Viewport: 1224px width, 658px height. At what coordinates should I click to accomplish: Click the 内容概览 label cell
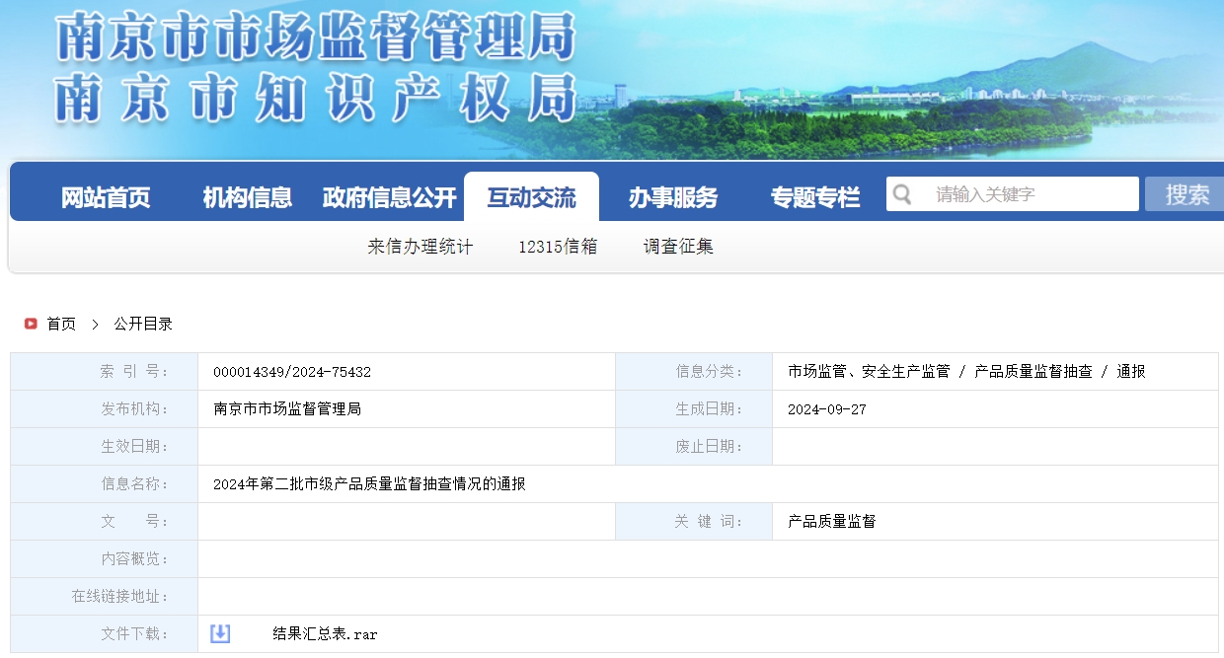[x=105, y=559]
